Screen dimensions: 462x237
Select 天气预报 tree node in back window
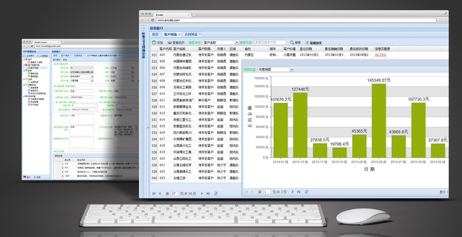click(33, 105)
